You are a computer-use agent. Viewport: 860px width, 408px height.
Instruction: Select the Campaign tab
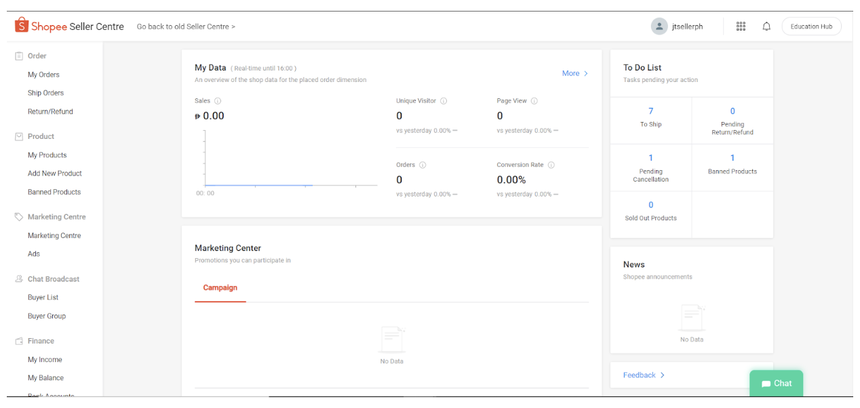(x=220, y=288)
